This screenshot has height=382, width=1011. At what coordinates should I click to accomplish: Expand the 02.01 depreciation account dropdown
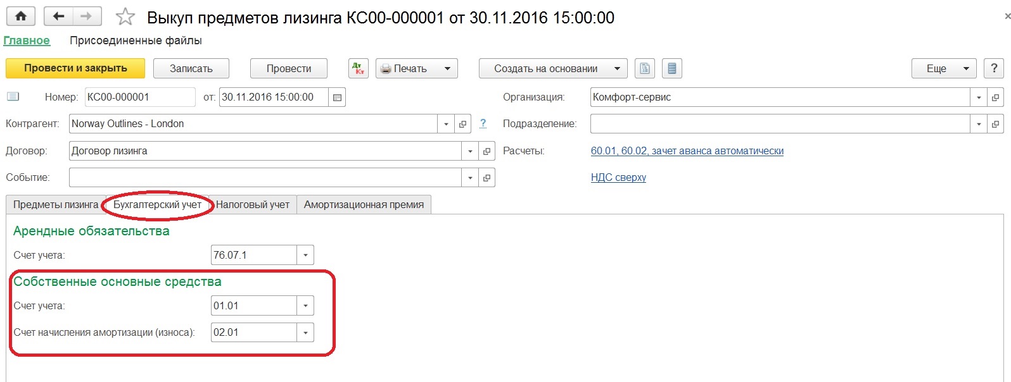pos(305,333)
